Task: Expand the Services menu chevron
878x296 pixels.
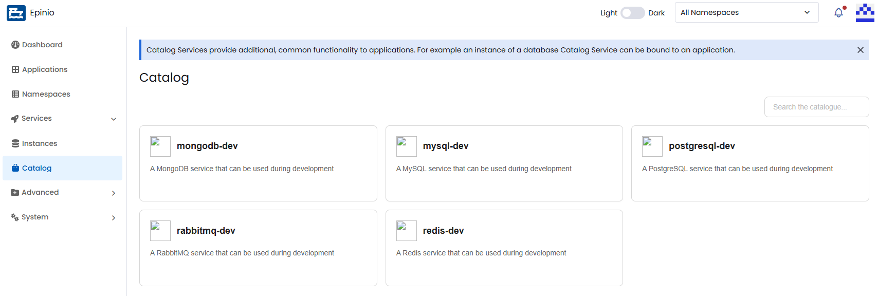Action: (x=114, y=119)
